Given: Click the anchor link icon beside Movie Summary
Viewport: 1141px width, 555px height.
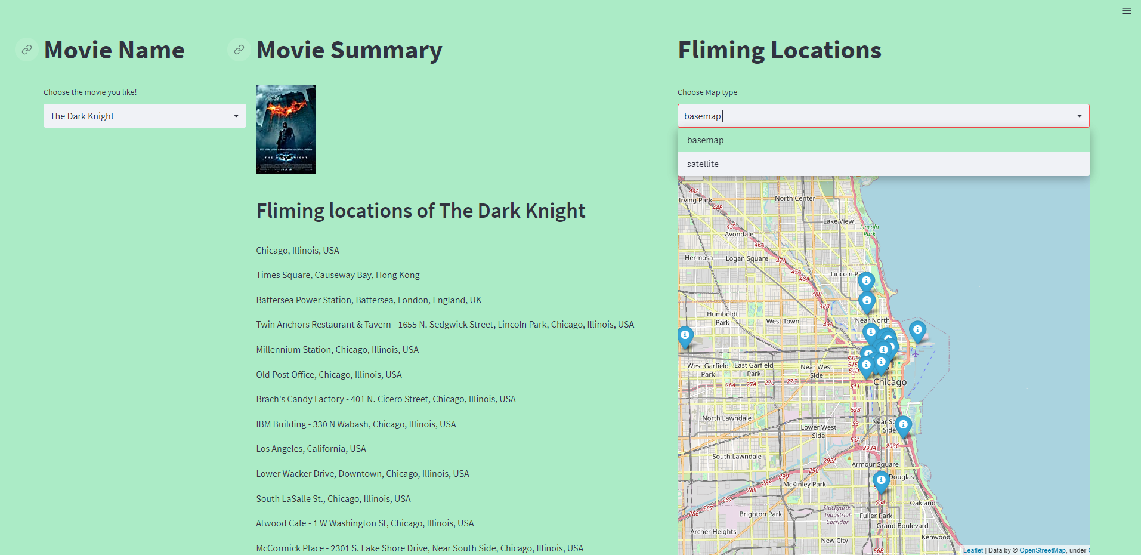Looking at the screenshot, I should pos(238,50).
